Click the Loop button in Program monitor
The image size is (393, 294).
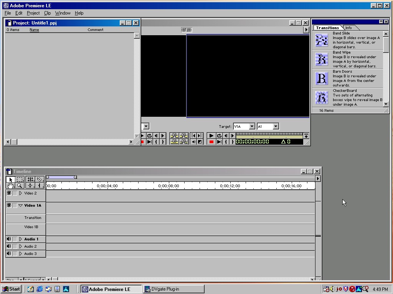[219, 136]
